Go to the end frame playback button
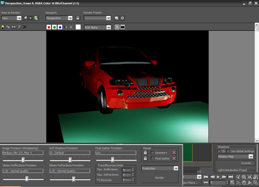259x187 pixels. [231, 177]
